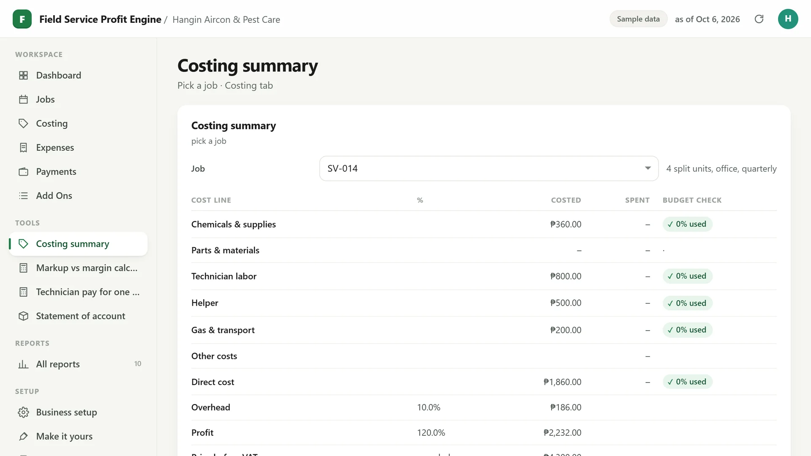The width and height of the screenshot is (811, 456).
Task: Click the refresh data icon
Action: 759,19
